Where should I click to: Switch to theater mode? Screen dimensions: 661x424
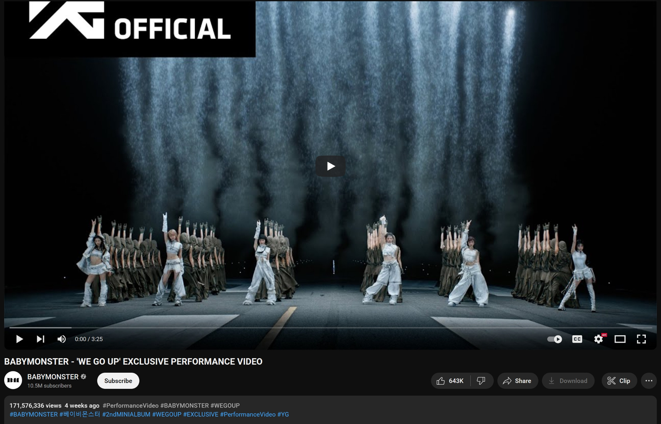click(x=620, y=339)
